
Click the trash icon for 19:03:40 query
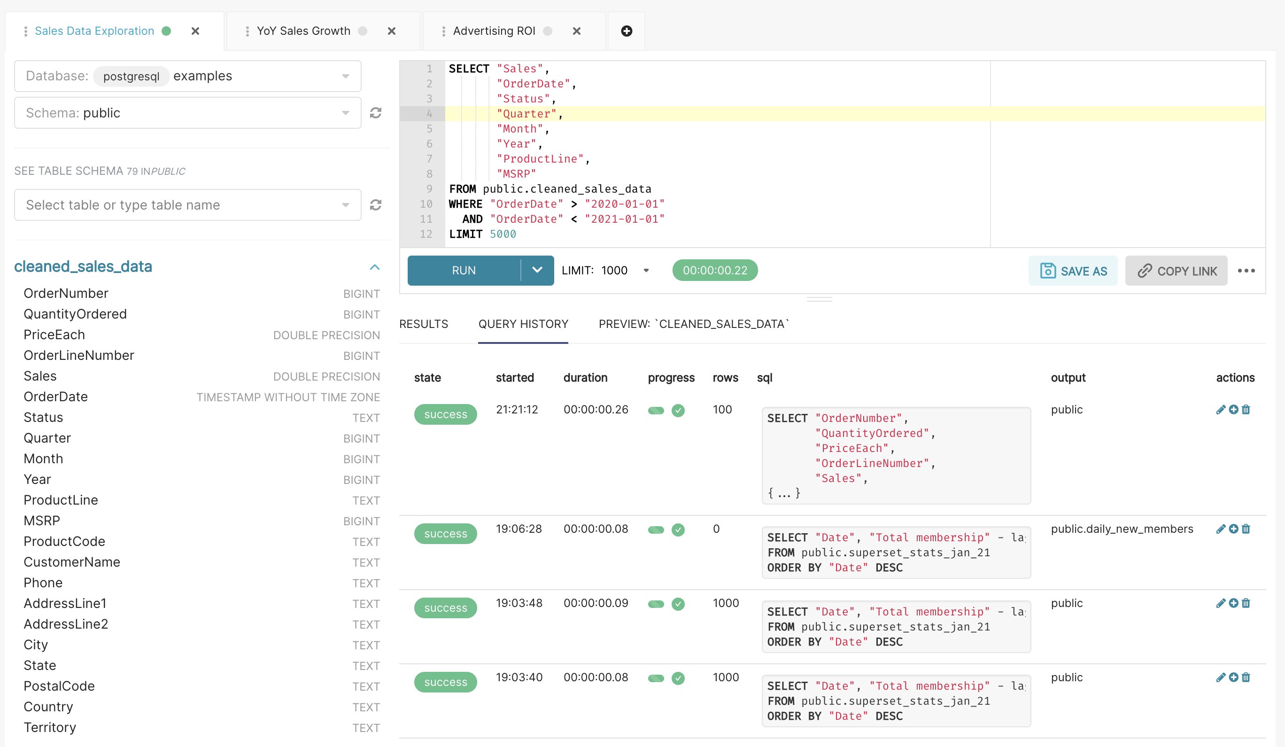[x=1246, y=677]
